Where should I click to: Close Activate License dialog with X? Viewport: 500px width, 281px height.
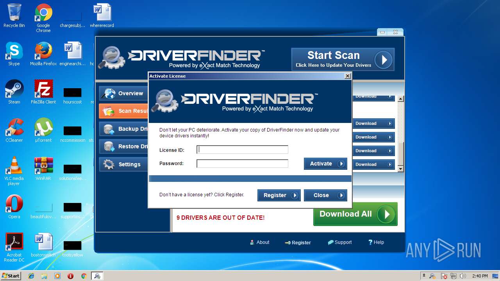click(x=348, y=76)
